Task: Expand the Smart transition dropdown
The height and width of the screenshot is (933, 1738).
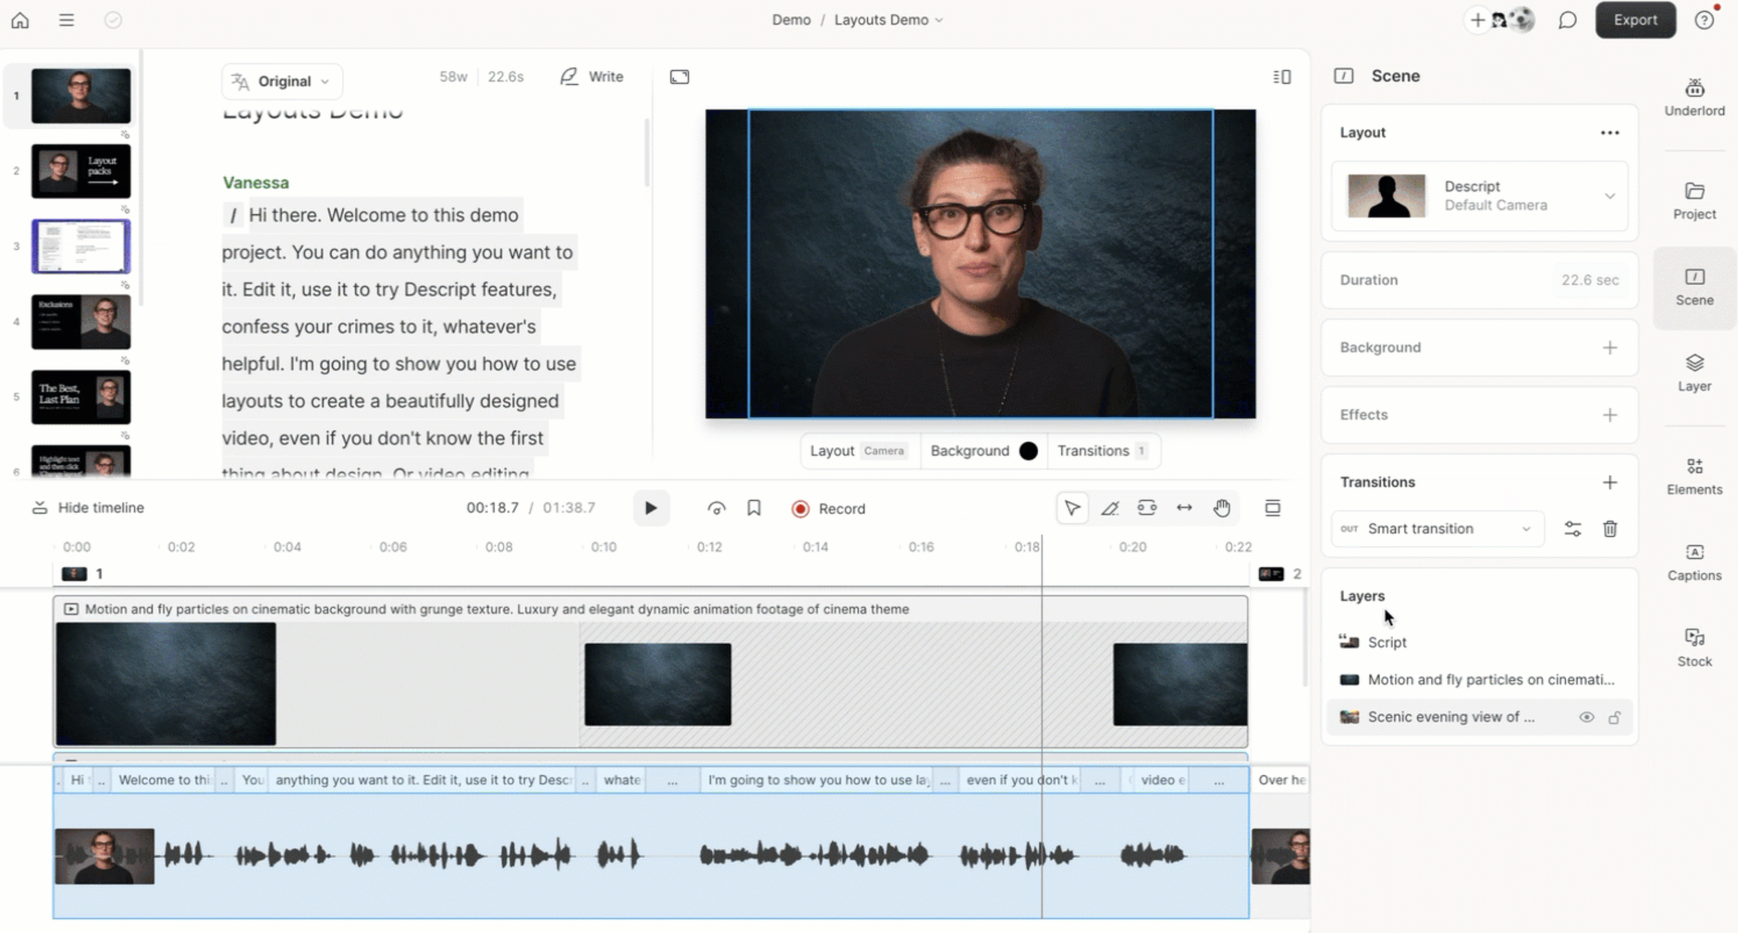Action: (x=1527, y=529)
